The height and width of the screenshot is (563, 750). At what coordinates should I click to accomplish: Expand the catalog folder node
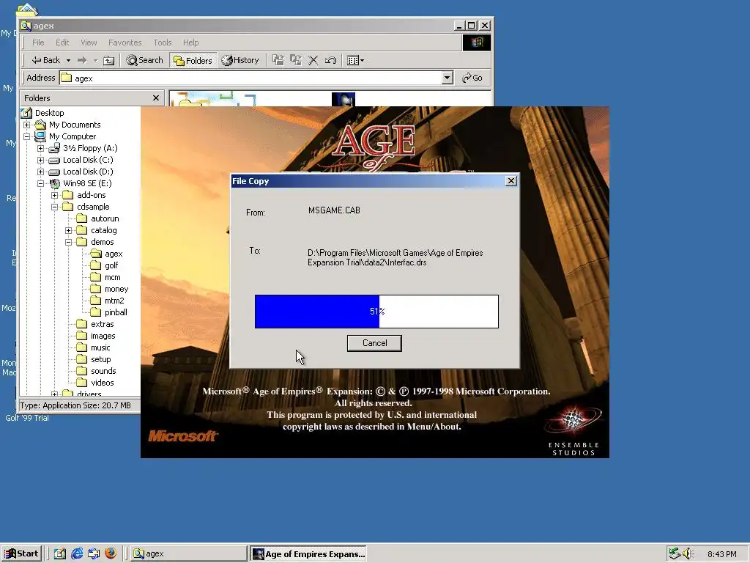pos(68,230)
